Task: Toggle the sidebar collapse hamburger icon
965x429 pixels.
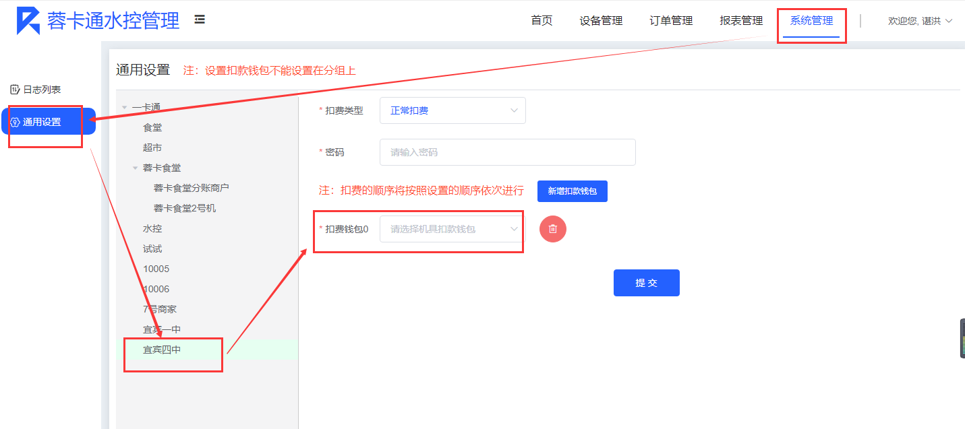Action: click(200, 20)
